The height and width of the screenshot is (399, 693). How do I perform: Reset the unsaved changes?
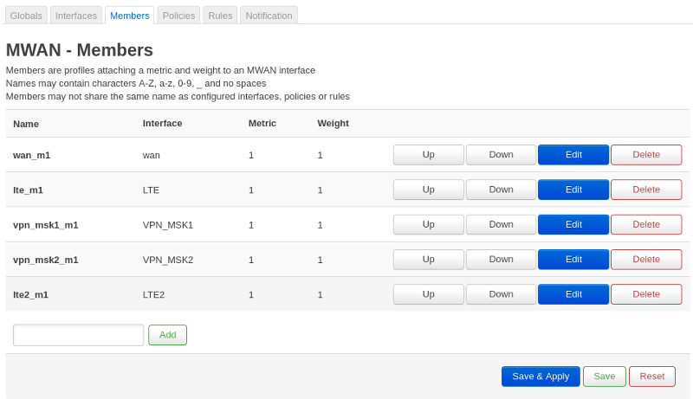click(652, 376)
